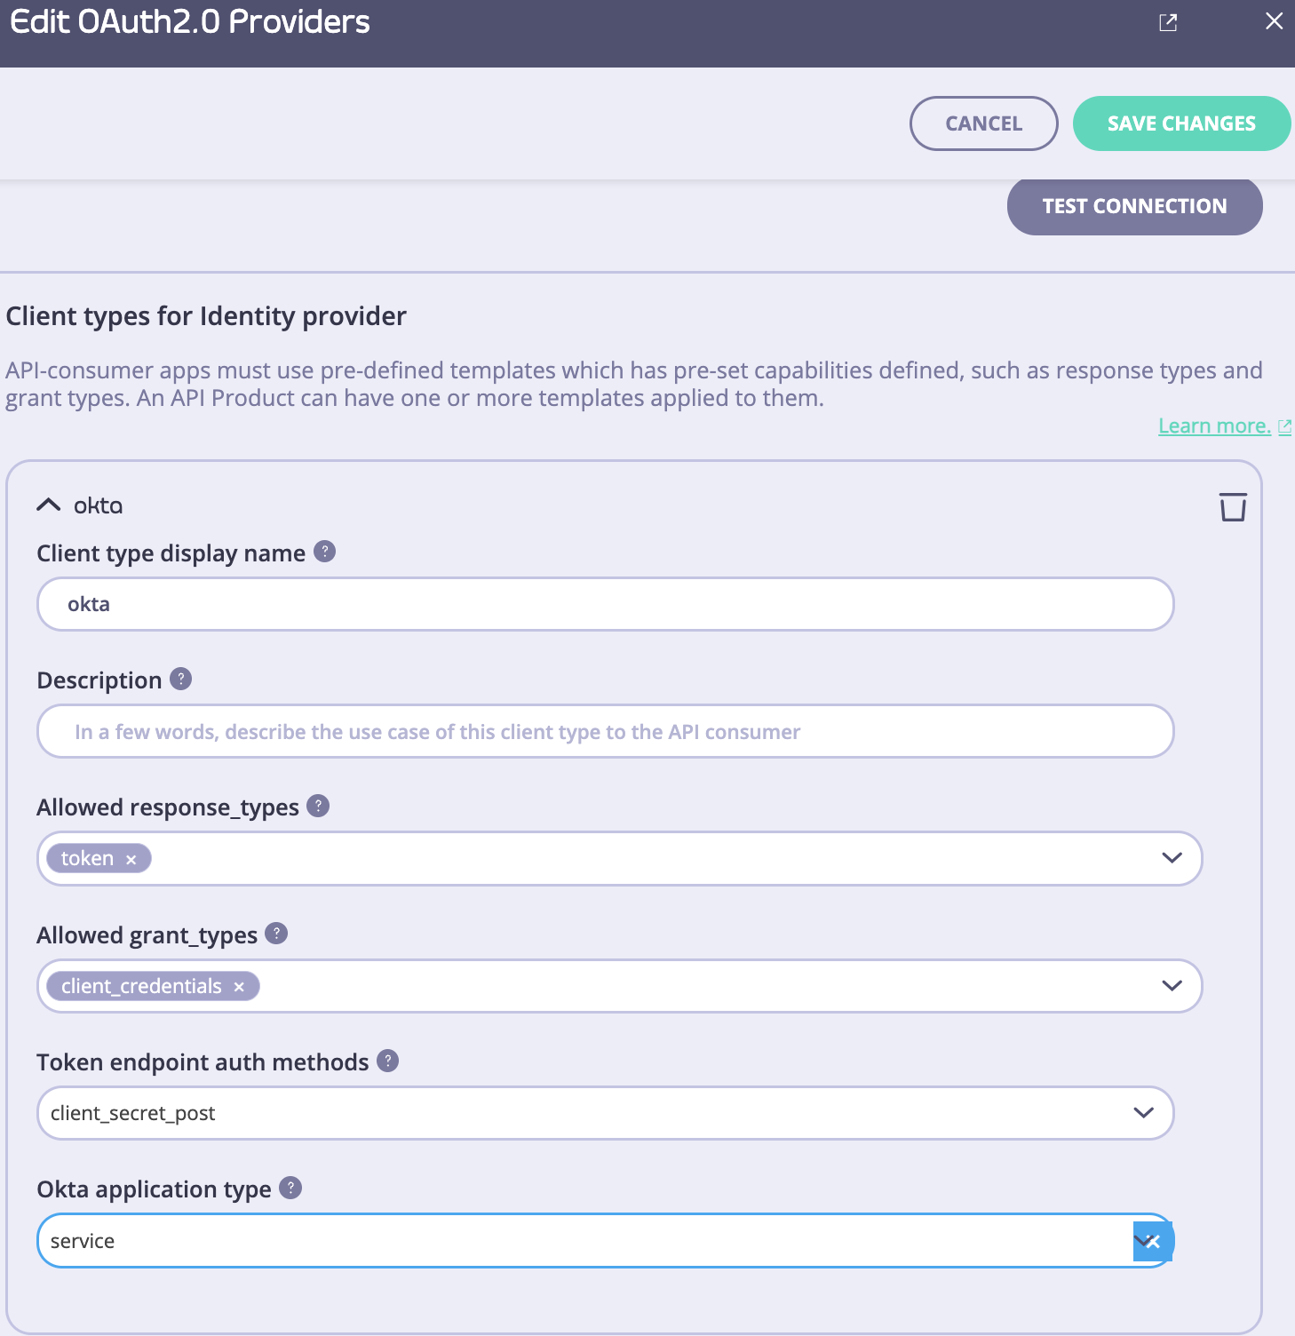Open dialog in new window icon

pos(1168,22)
